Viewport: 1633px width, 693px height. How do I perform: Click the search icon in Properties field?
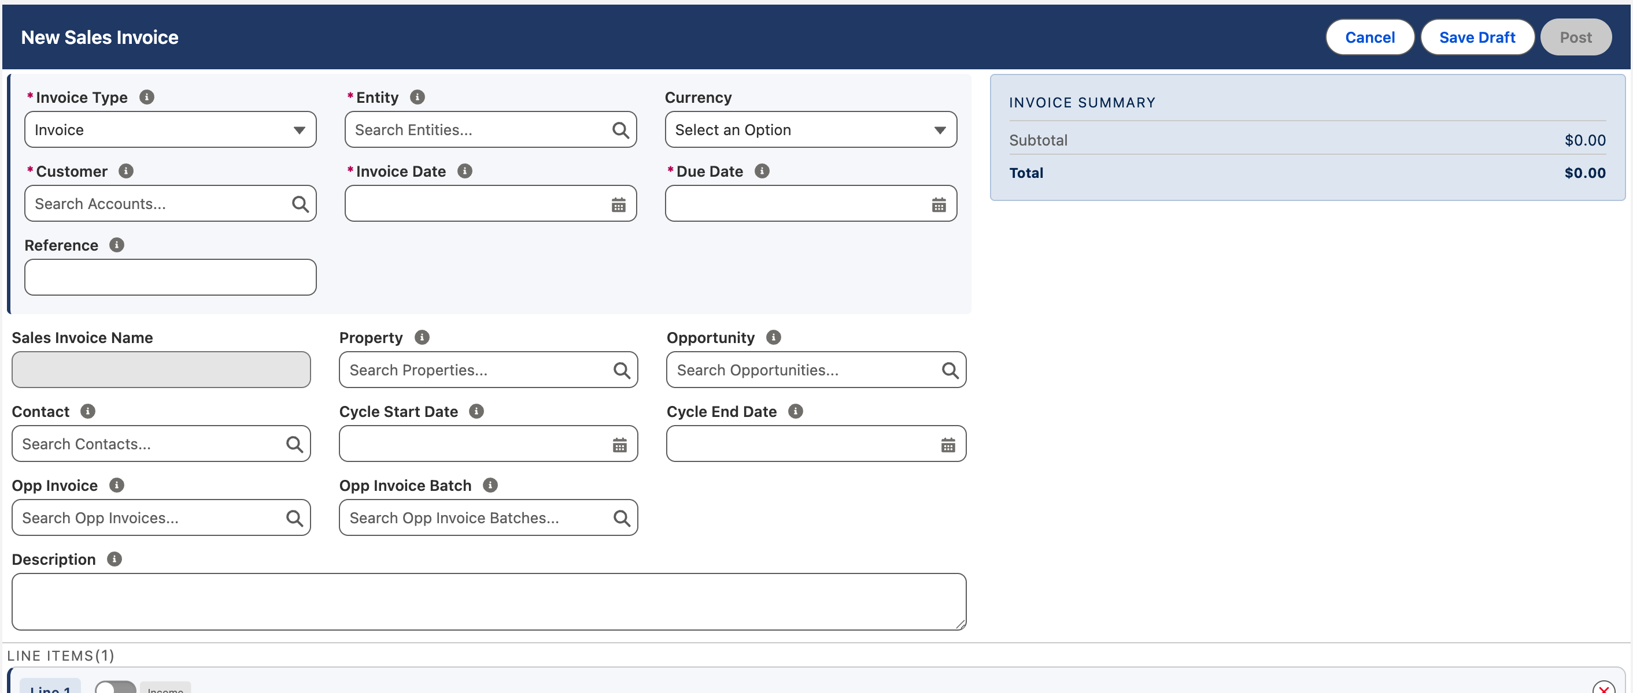(622, 370)
